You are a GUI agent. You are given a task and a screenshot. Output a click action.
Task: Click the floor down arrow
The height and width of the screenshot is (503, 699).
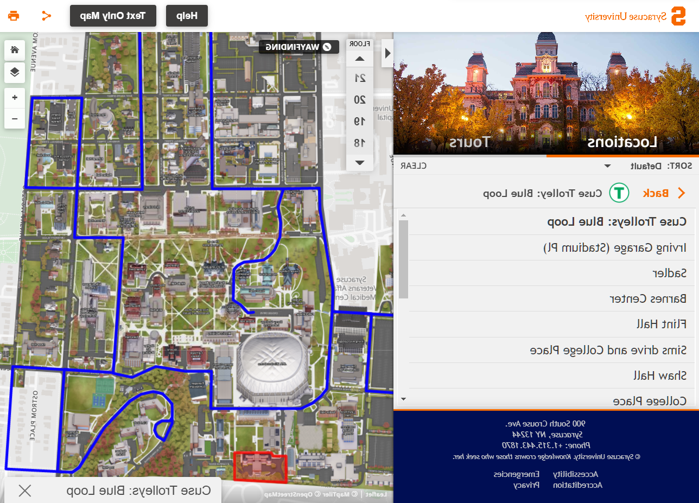[359, 162]
